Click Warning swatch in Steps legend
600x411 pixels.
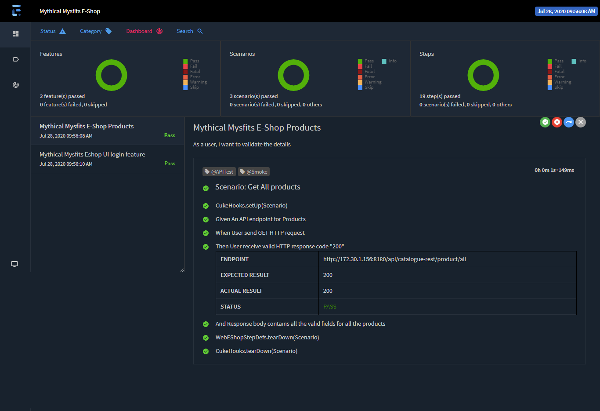pyautogui.click(x=550, y=82)
